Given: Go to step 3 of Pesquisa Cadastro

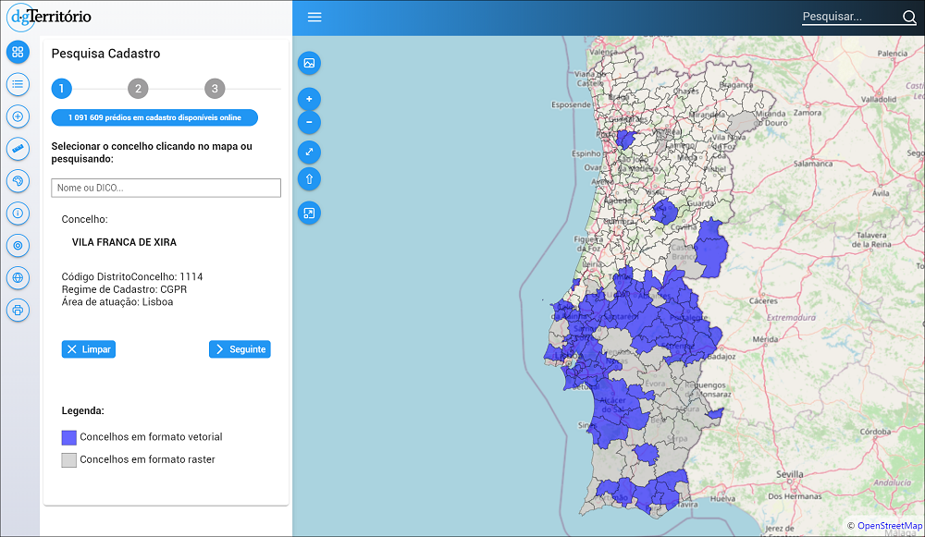Looking at the screenshot, I should pyautogui.click(x=215, y=89).
